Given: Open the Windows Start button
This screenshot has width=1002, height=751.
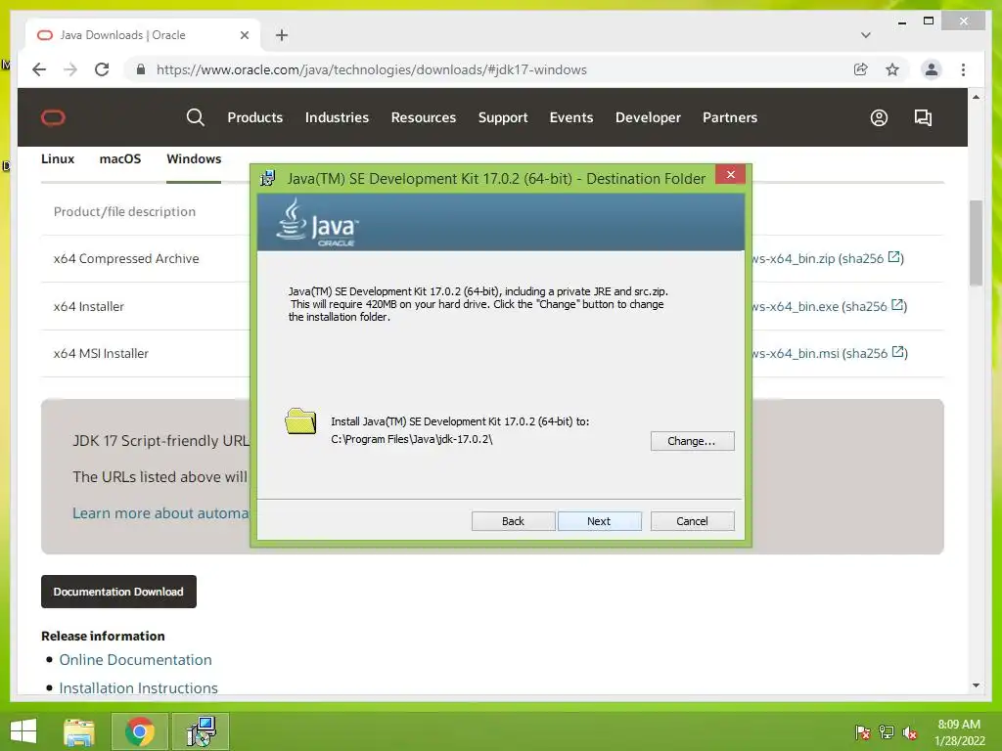Looking at the screenshot, I should pos(23,731).
